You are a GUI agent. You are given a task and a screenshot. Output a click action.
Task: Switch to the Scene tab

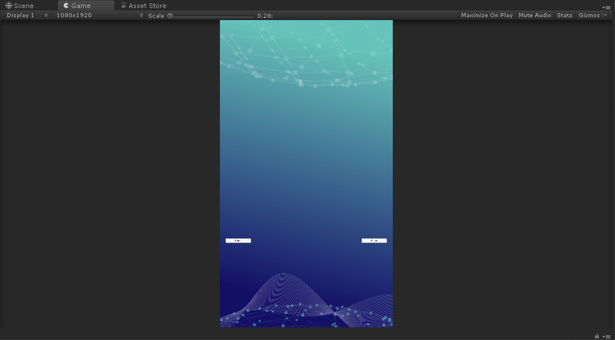(x=20, y=6)
